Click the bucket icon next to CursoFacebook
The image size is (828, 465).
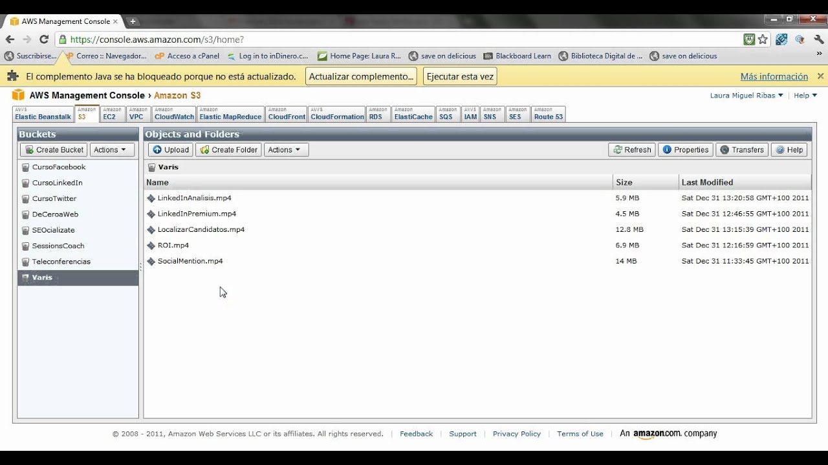[x=26, y=167]
